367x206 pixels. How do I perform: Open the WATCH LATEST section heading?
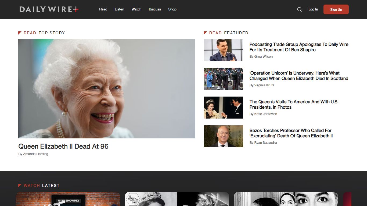39,186
